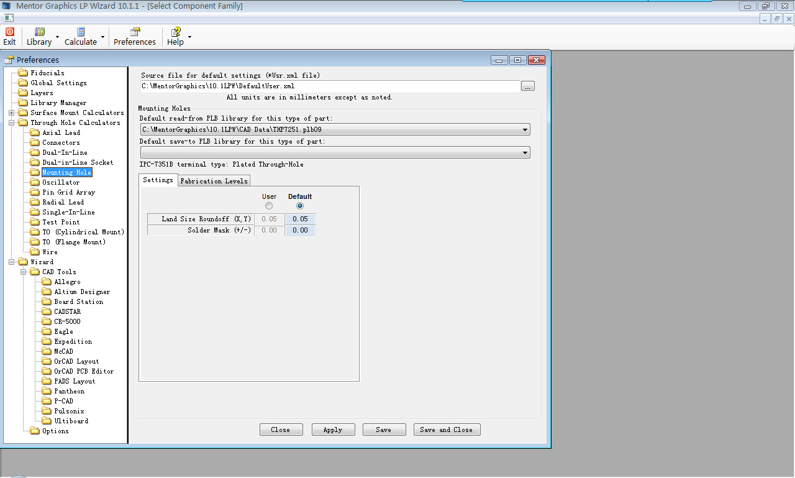The width and height of the screenshot is (795, 478).
Task: Select the Connectors folder icon
Action: coord(35,142)
